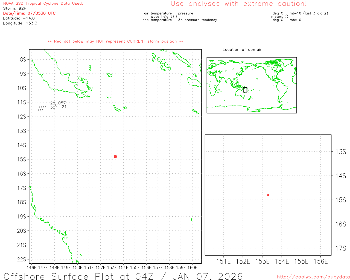Click the small red dot on zoomed inset map
The width and height of the screenshot is (350, 280).
(268, 195)
